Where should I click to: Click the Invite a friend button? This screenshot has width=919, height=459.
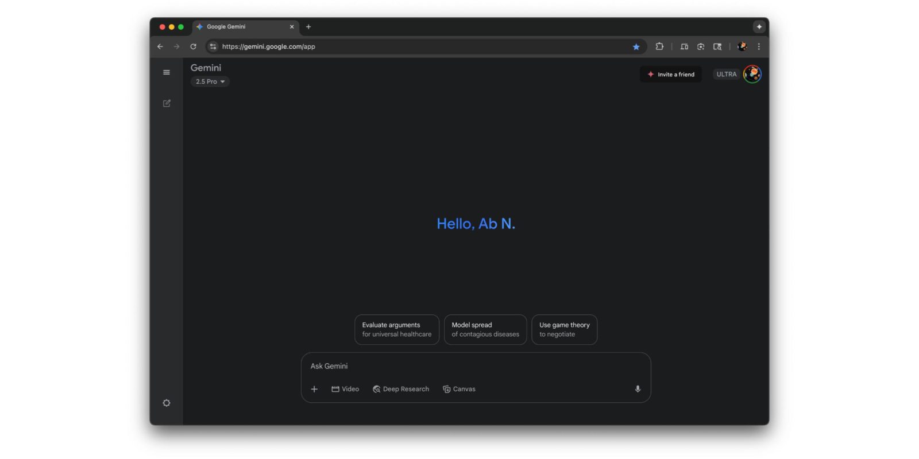(x=670, y=75)
